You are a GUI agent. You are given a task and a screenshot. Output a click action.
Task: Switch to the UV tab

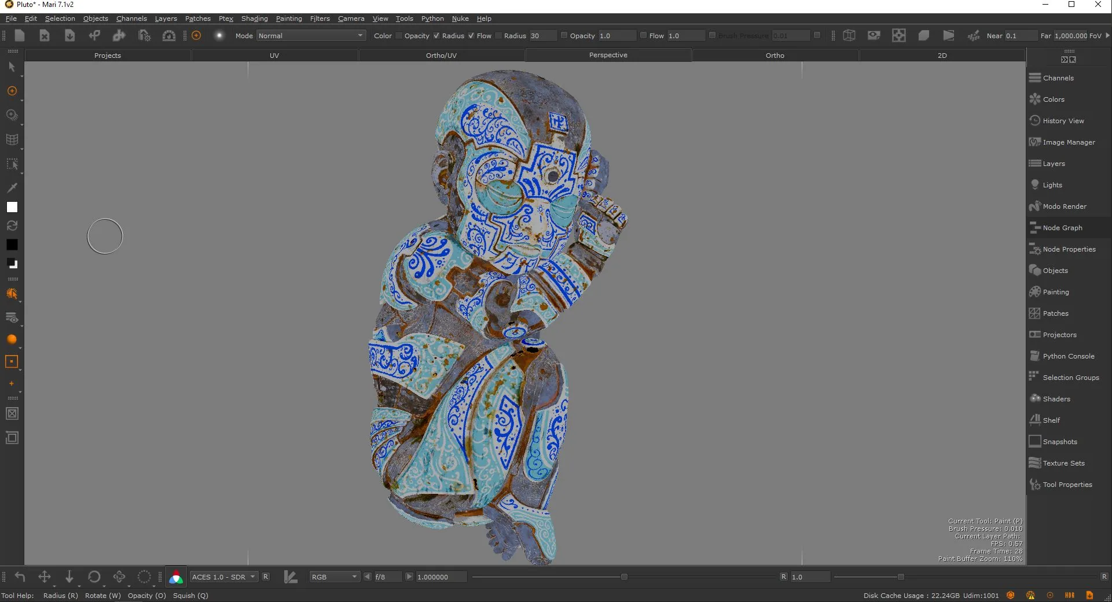274,56
